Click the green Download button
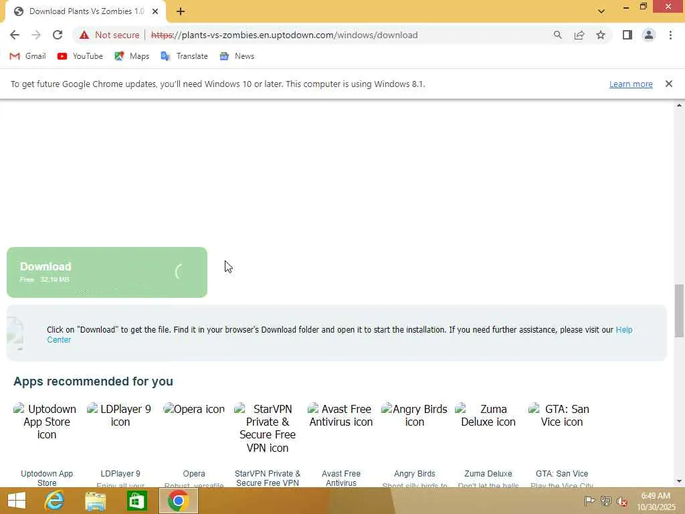The image size is (685, 514). pos(107,272)
